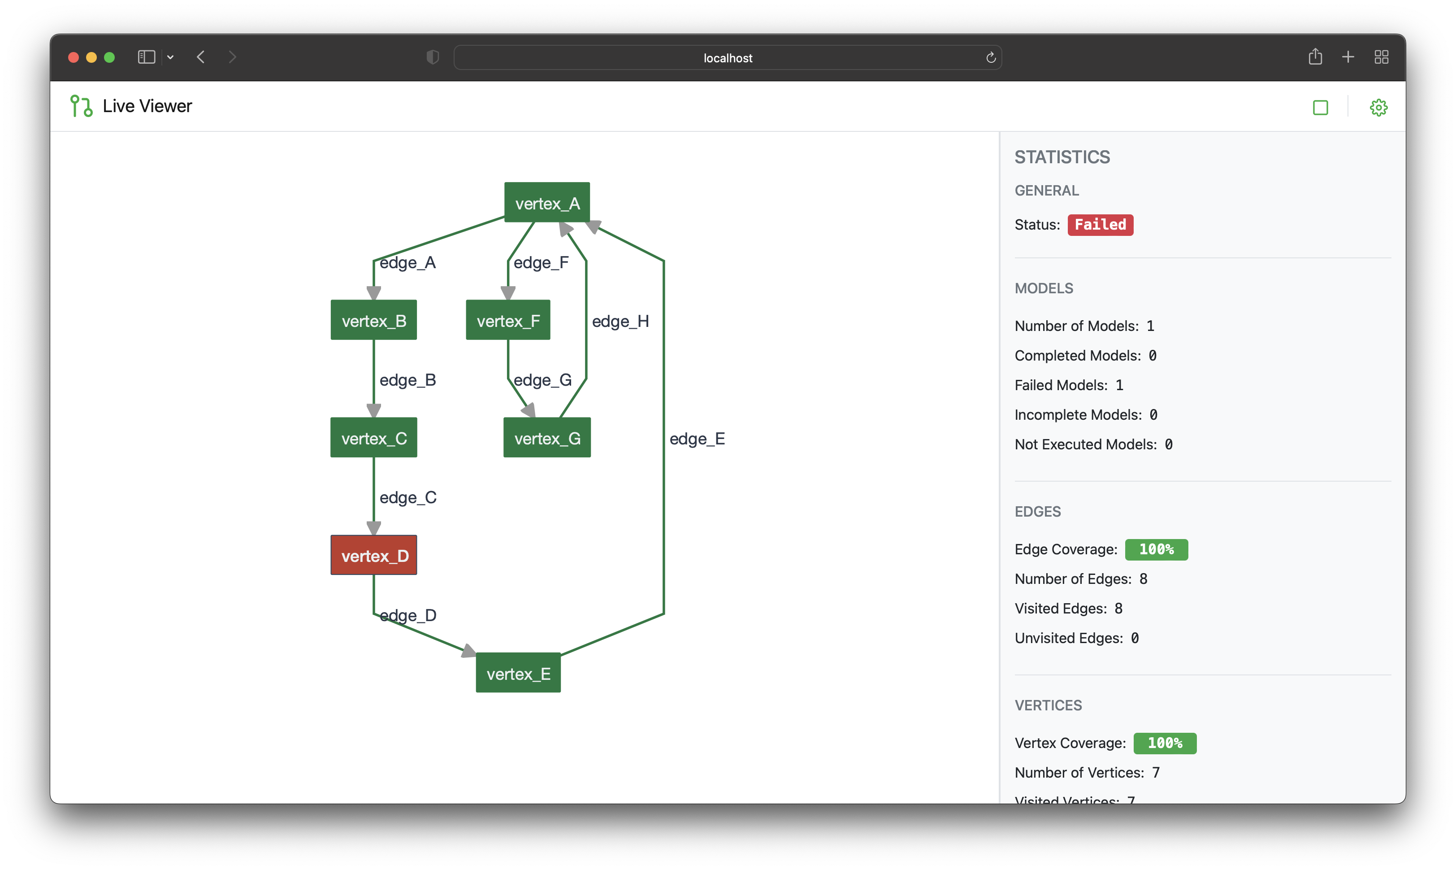The width and height of the screenshot is (1456, 870).
Task: Open a new tab with plus icon
Action: [x=1348, y=57]
